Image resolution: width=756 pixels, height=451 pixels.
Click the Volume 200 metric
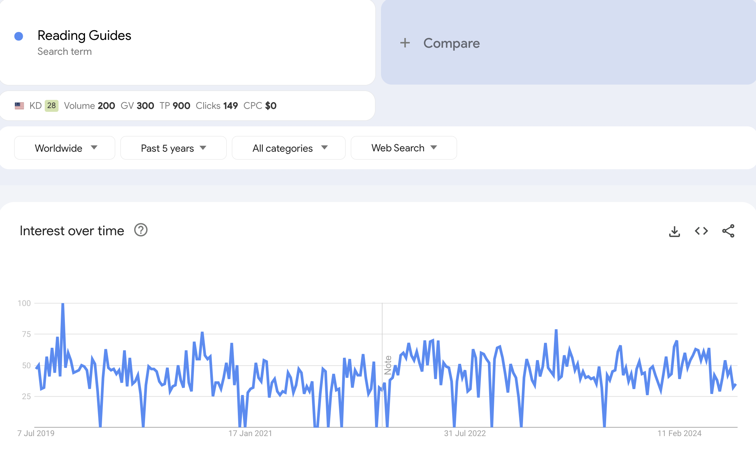[x=89, y=106]
